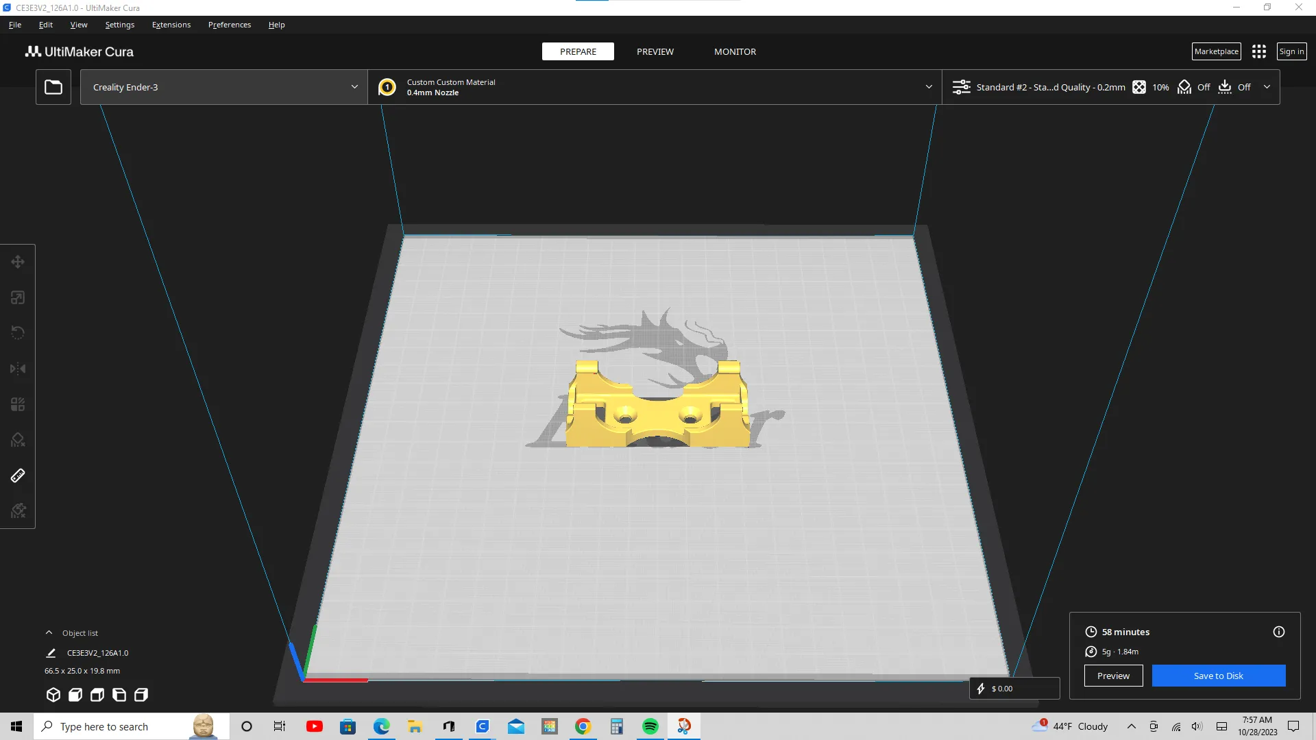Select the Scale tool
This screenshot has height=740, width=1316.
coord(18,297)
